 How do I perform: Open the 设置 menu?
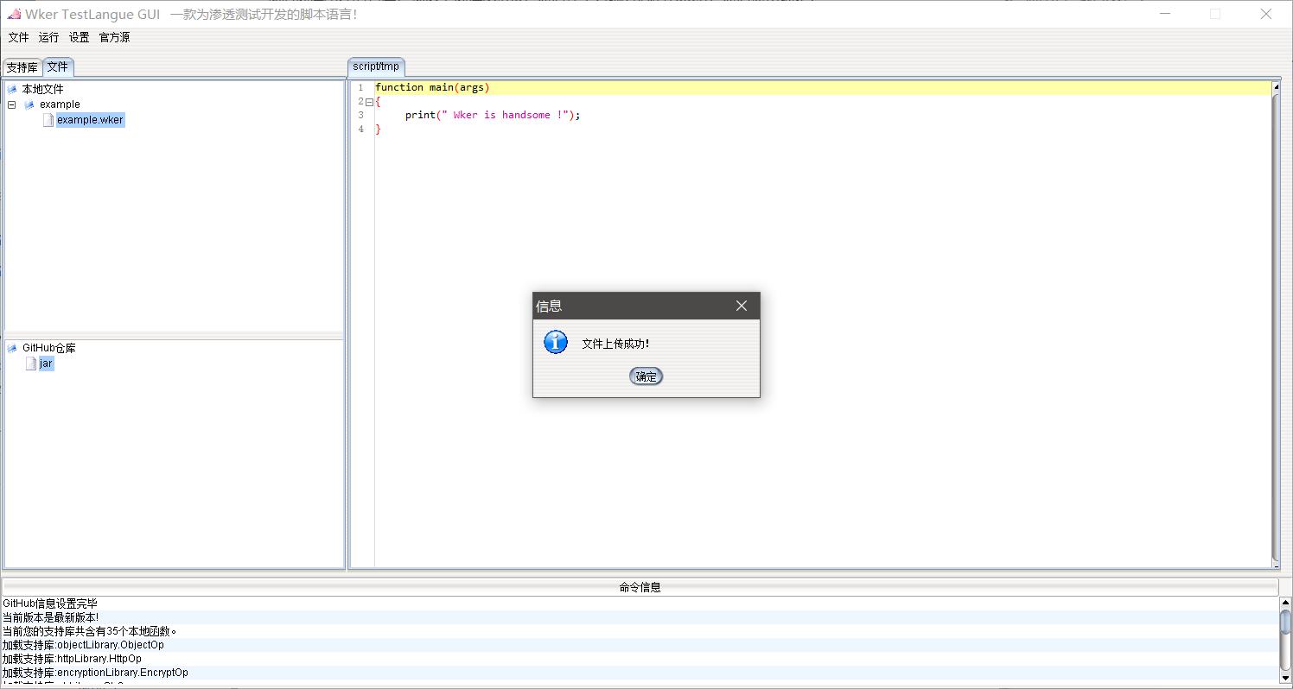(x=80, y=37)
